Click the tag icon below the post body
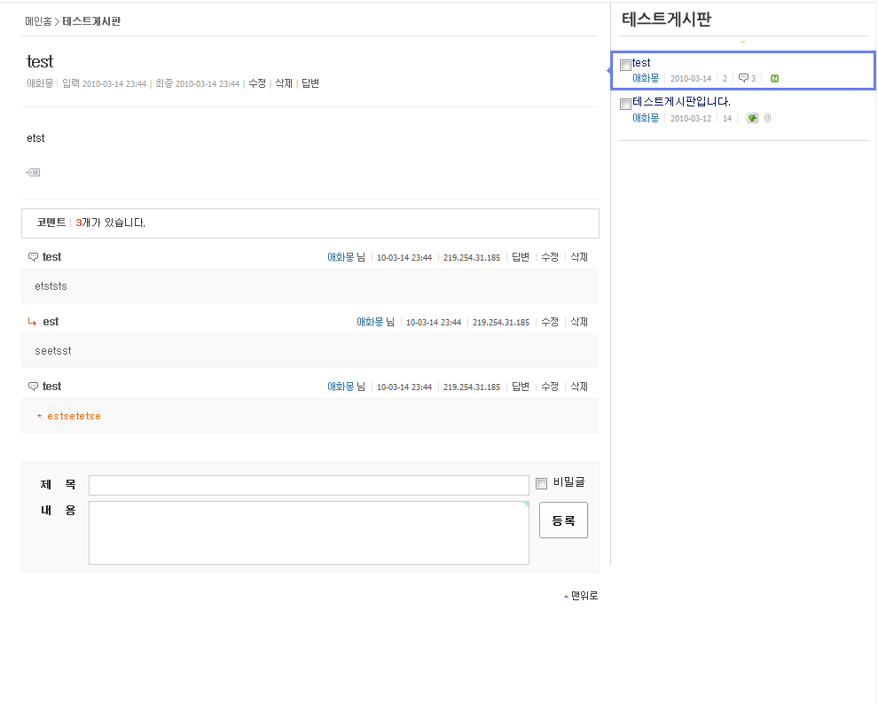The width and height of the screenshot is (878, 704). pyautogui.click(x=34, y=173)
